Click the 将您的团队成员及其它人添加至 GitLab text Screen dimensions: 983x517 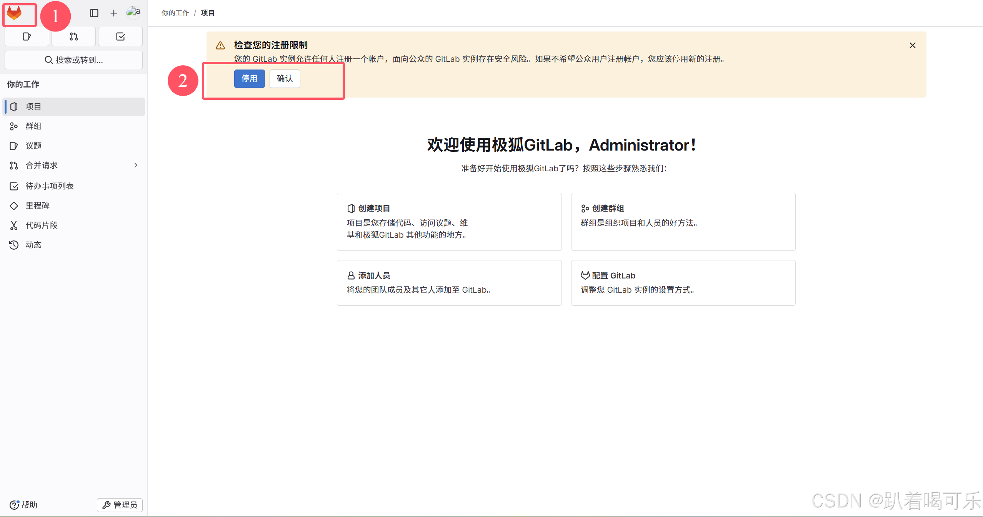click(x=419, y=290)
